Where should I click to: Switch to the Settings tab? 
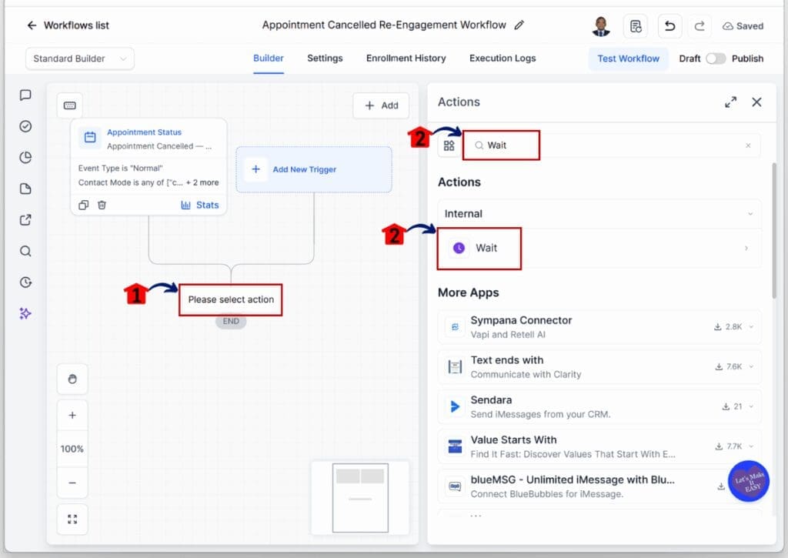(x=325, y=58)
